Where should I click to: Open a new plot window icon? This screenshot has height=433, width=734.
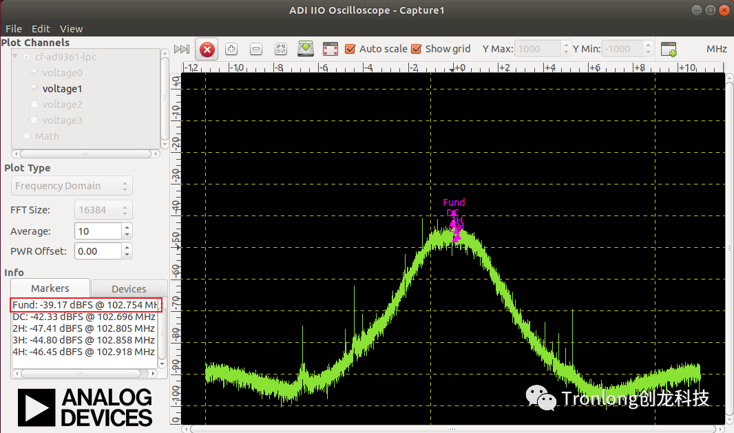tap(669, 49)
